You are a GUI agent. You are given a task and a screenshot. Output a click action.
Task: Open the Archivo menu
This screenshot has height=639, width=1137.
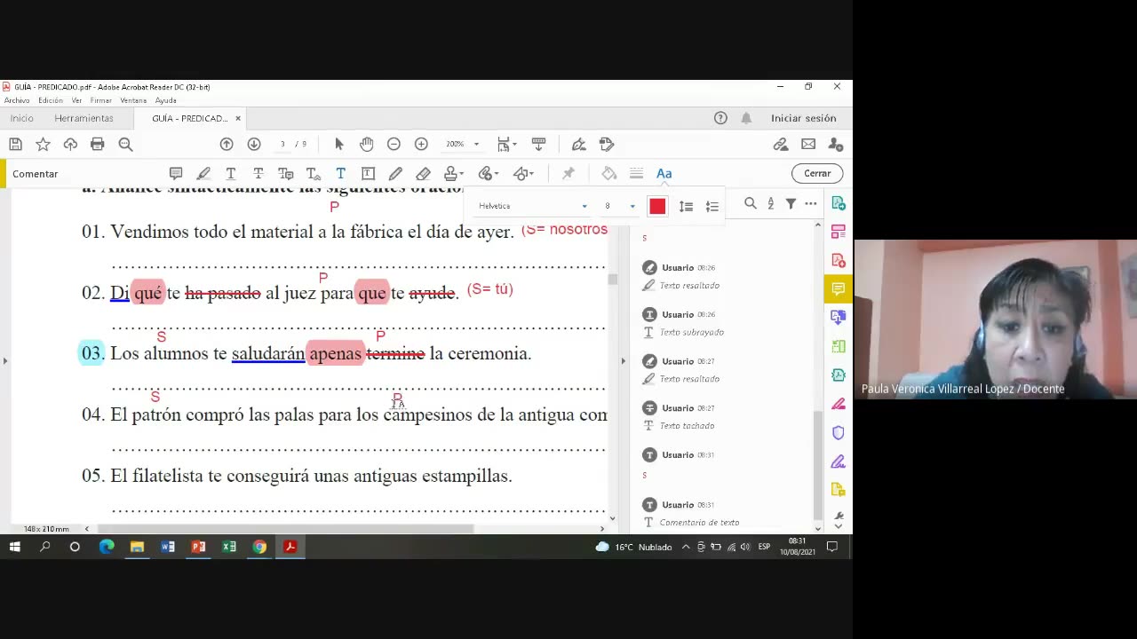(x=17, y=100)
